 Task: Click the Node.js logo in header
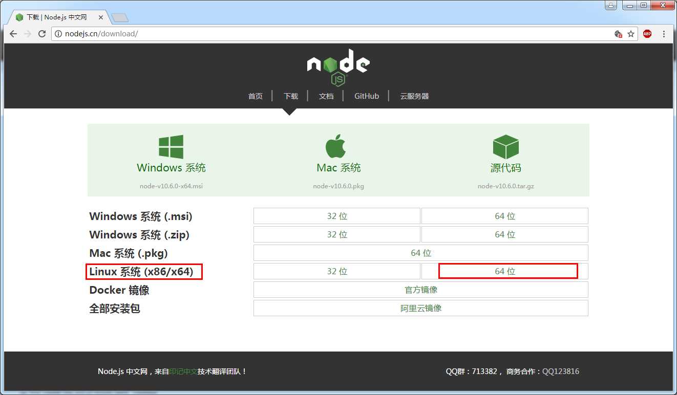pos(338,67)
